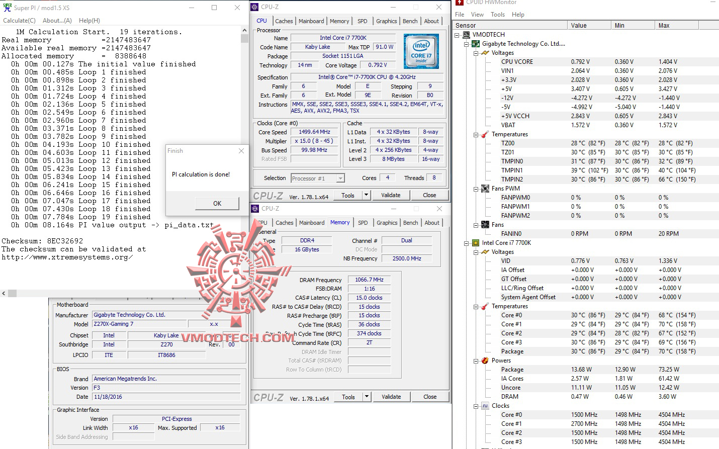Collapse the Temperatures node in HWMonitor
Viewport: 719px width, 449px height.
pos(476,134)
